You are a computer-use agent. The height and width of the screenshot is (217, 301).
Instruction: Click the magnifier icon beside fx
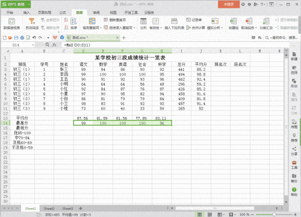(x=47, y=45)
